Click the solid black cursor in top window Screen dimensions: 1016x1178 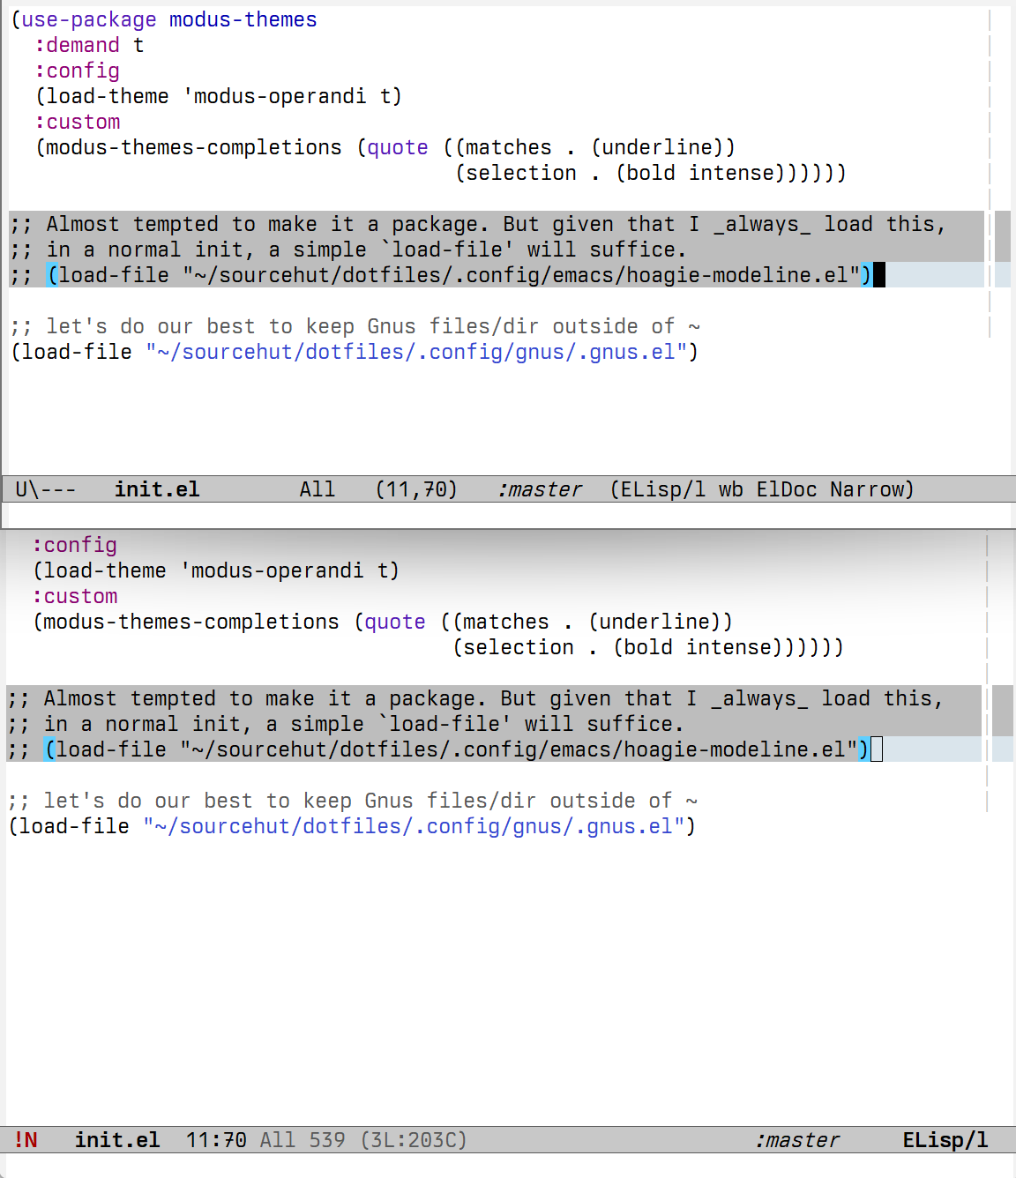[878, 275]
